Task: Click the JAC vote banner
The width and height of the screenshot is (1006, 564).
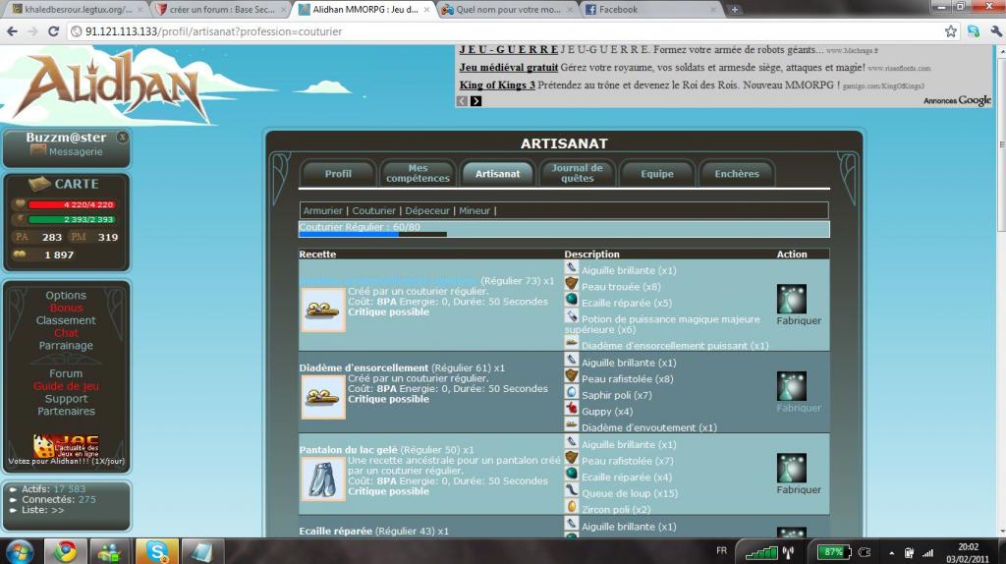Action: click(x=66, y=445)
